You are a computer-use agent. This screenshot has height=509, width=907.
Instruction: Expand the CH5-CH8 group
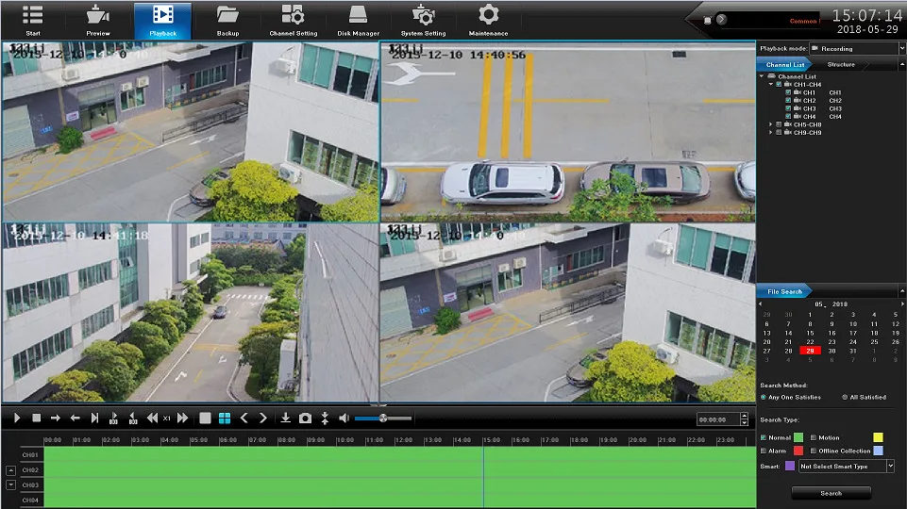(770, 124)
